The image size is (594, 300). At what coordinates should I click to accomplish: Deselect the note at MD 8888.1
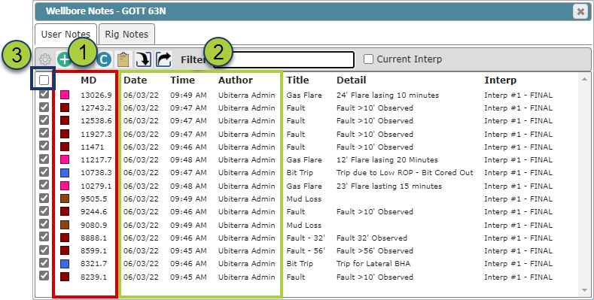[44, 237]
